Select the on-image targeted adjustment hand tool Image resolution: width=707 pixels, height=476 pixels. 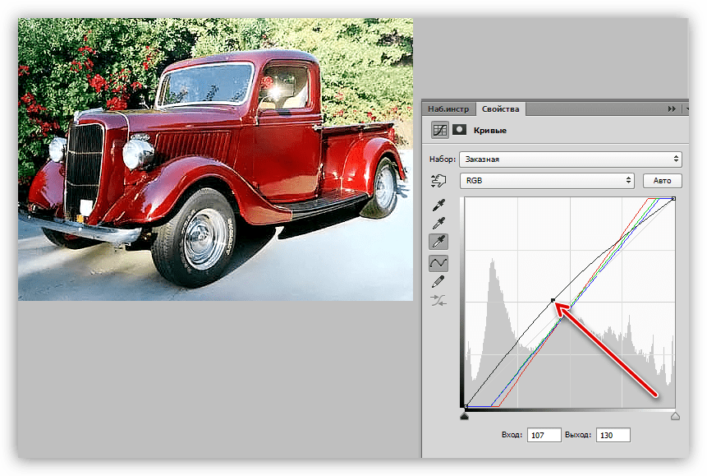point(438,181)
